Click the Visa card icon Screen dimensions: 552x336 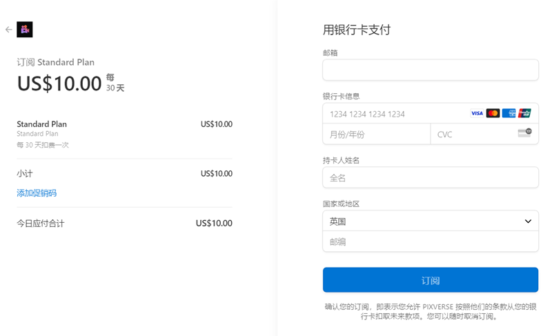point(477,113)
